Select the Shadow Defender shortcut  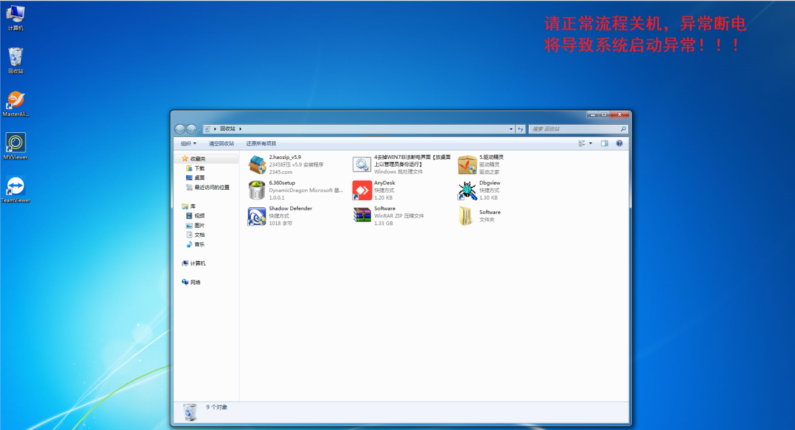(257, 216)
